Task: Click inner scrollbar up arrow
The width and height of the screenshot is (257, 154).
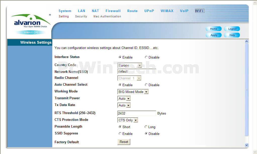Action: tap(246, 41)
